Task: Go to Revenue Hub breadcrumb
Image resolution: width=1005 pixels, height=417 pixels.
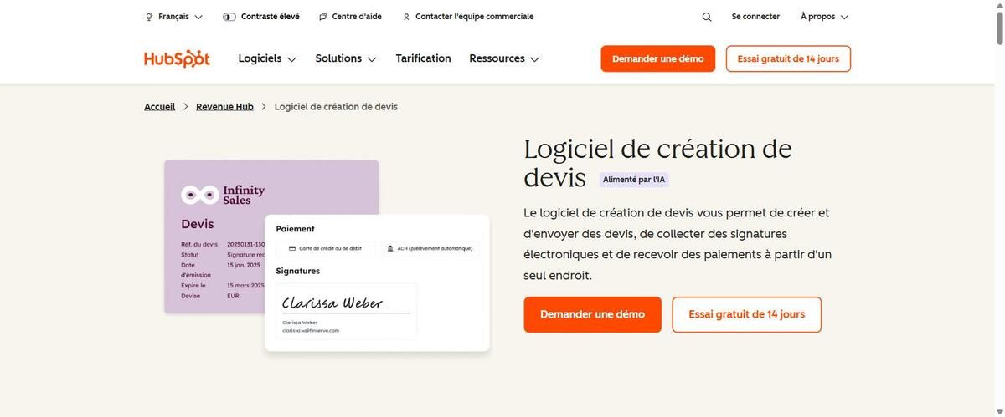Action: click(x=224, y=107)
